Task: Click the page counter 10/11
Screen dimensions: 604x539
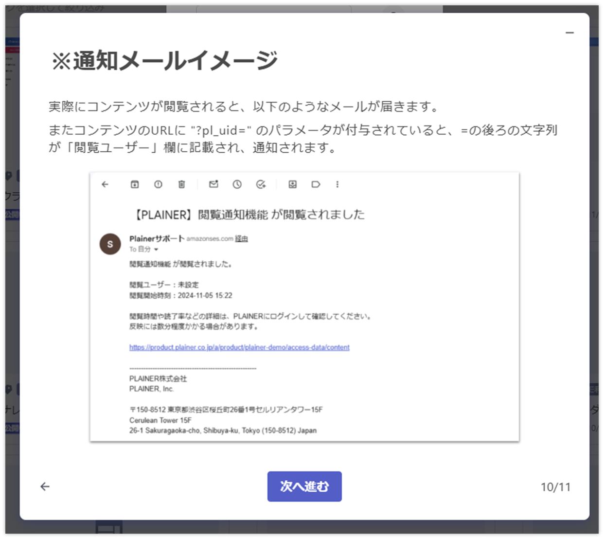Action: pos(555,487)
